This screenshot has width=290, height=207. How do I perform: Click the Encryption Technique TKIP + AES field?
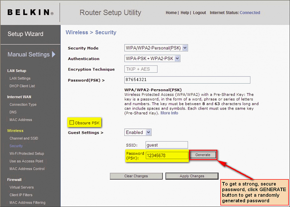click(141, 69)
